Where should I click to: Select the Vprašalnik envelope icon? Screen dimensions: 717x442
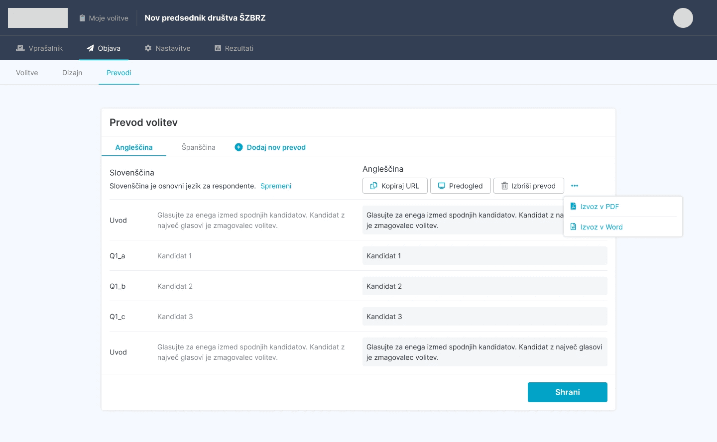20,48
